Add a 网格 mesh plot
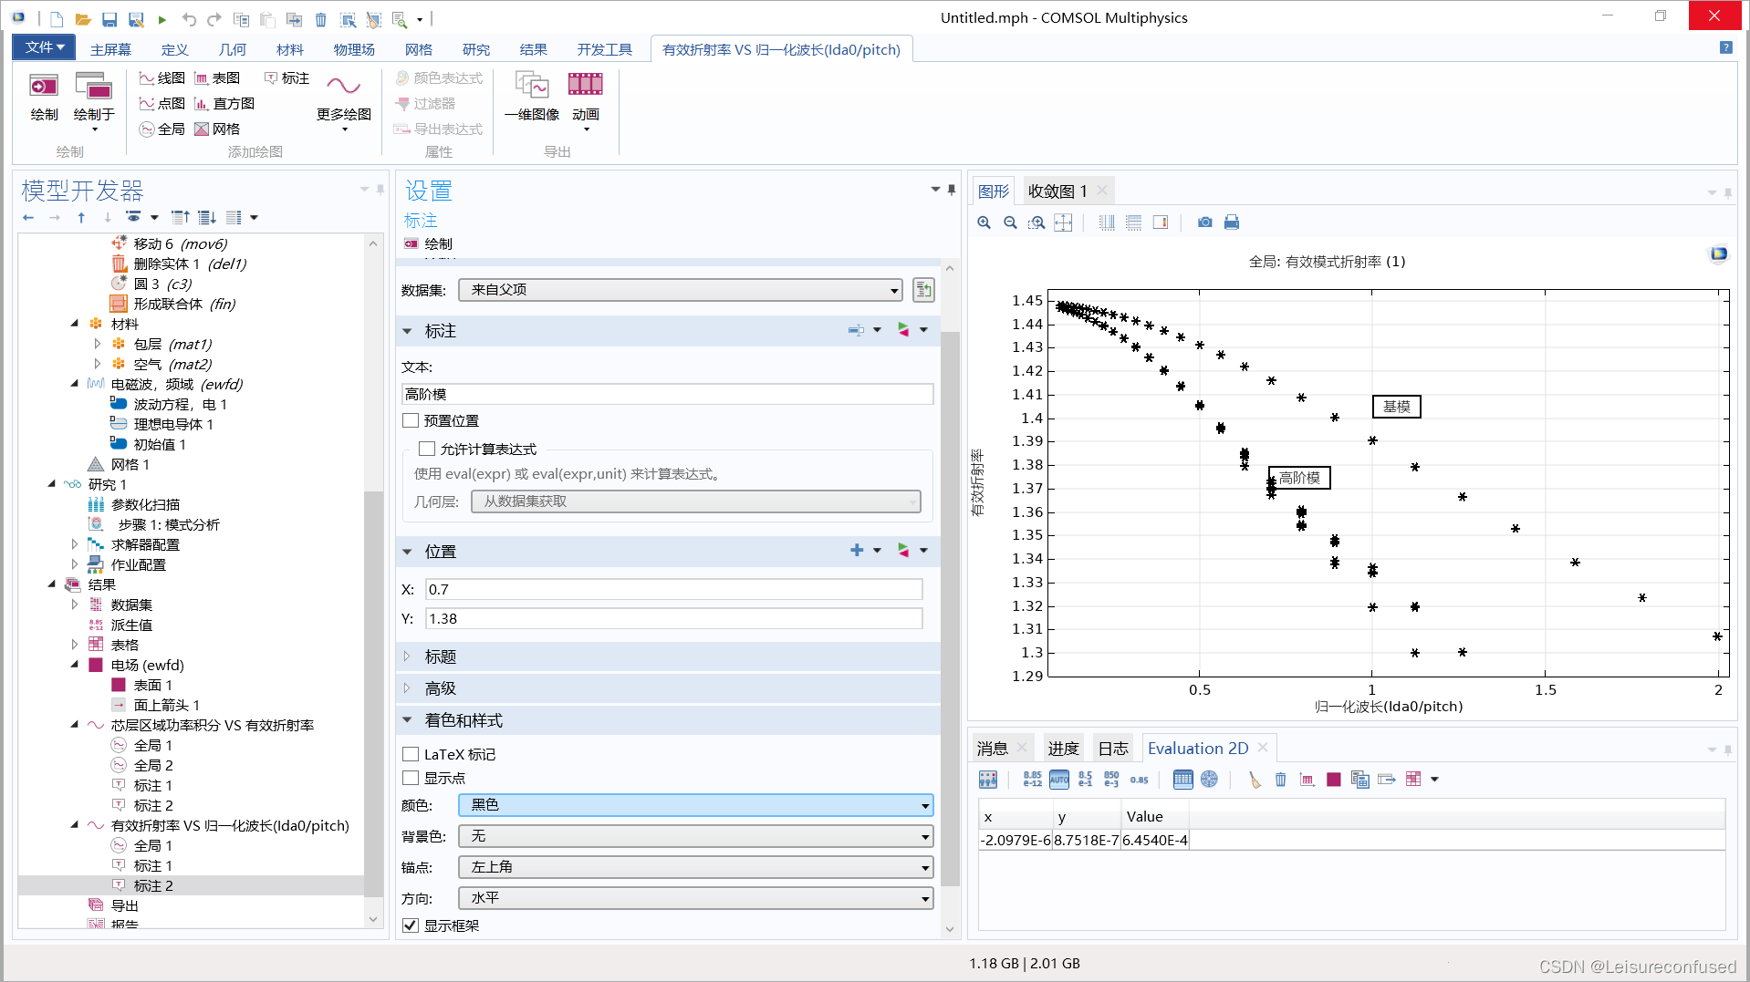This screenshot has width=1750, height=982. point(217,129)
